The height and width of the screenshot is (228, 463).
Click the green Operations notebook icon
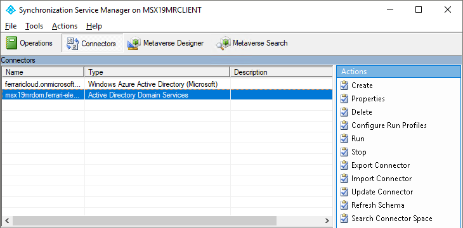pyautogui.click(x=11, y=43)
